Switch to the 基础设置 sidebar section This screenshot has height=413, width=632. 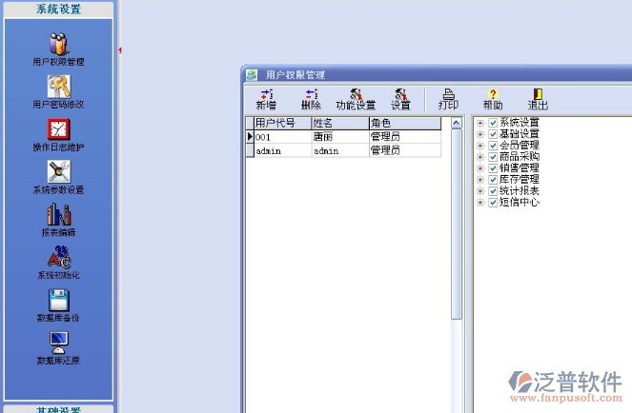pos(58,409)
